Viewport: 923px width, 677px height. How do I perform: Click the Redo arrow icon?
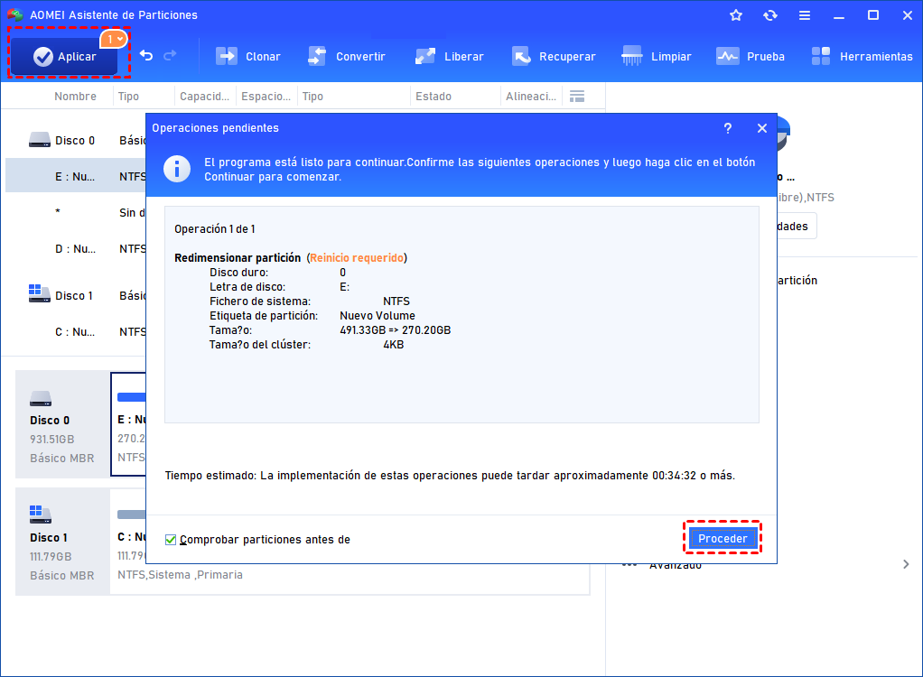[172, 56]
